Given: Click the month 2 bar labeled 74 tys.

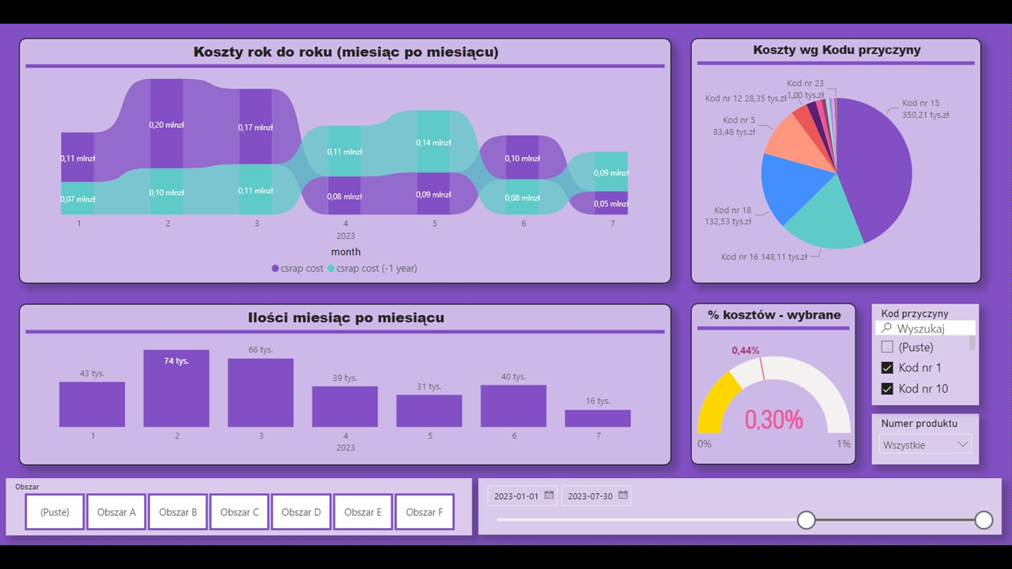Looking at the screenshot, I should tap(176, 389).
